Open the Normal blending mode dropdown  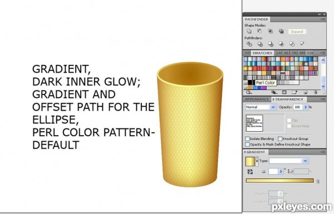pyautogui.click(x=261, y=107)
